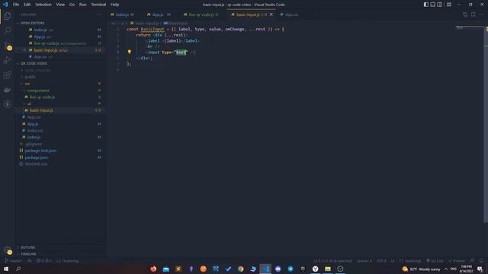
Task: Open editor More Actions ellipsis
Action: point(481,14)
